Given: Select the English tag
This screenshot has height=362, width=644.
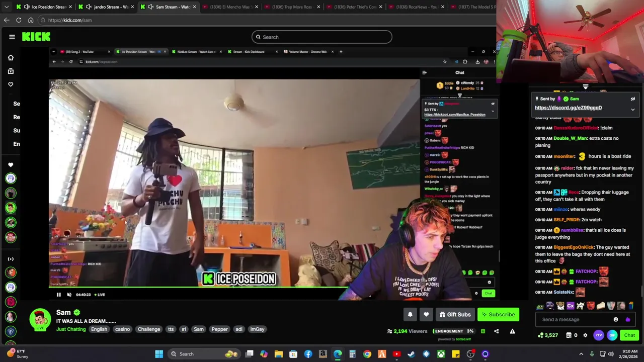Looking at the screenshot, I should [99, 329].
